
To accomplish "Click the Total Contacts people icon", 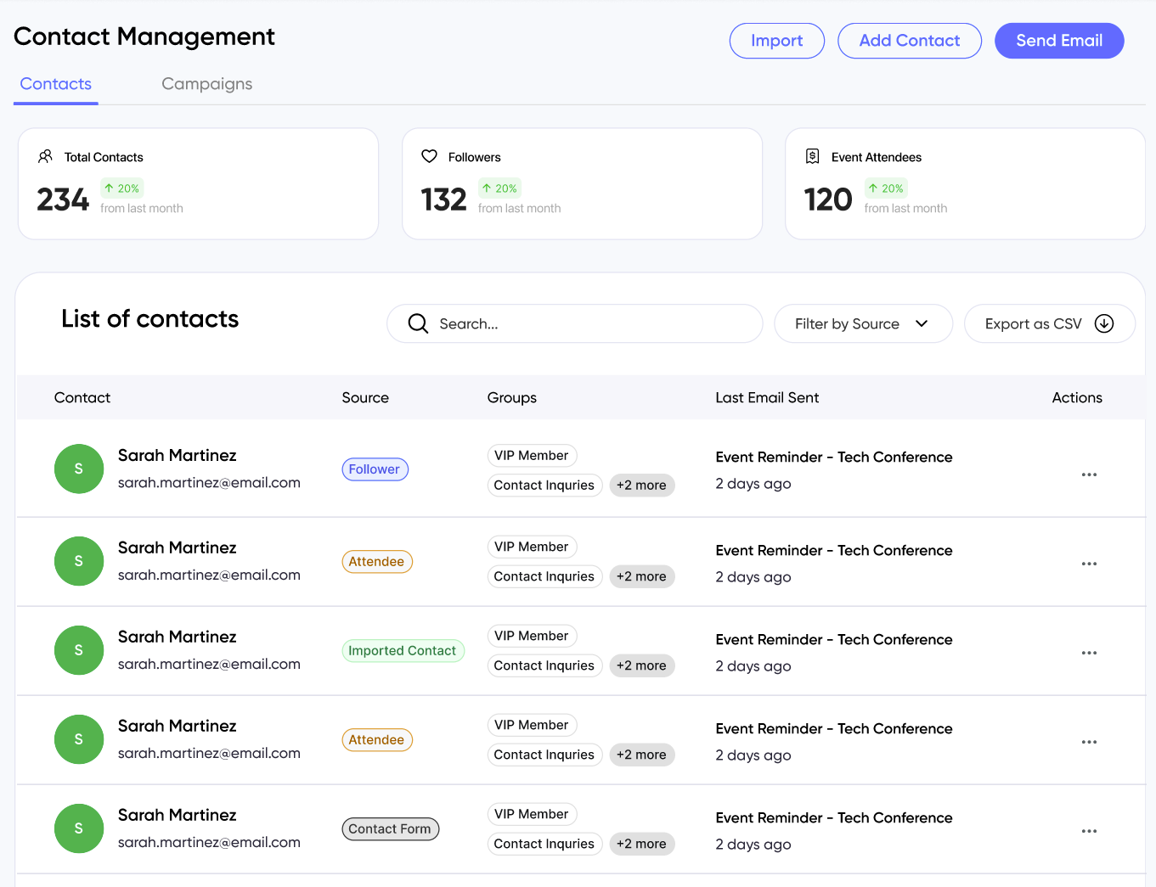I will tap(45, 156).
